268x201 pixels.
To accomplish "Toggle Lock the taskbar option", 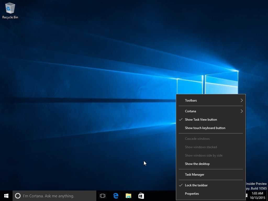I will [196, 185].
